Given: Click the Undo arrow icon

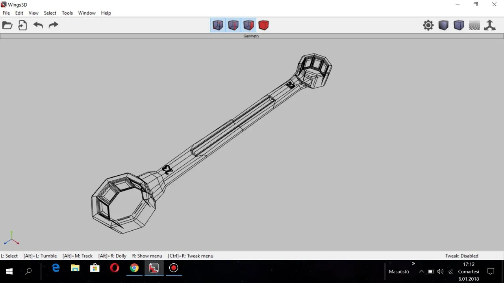Looking at the screenshot, I should [x=38, y=26].
